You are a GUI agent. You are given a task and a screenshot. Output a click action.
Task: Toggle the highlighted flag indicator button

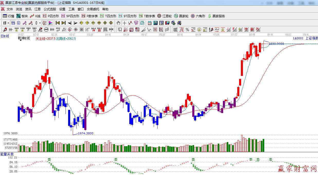tap(50, 23)
